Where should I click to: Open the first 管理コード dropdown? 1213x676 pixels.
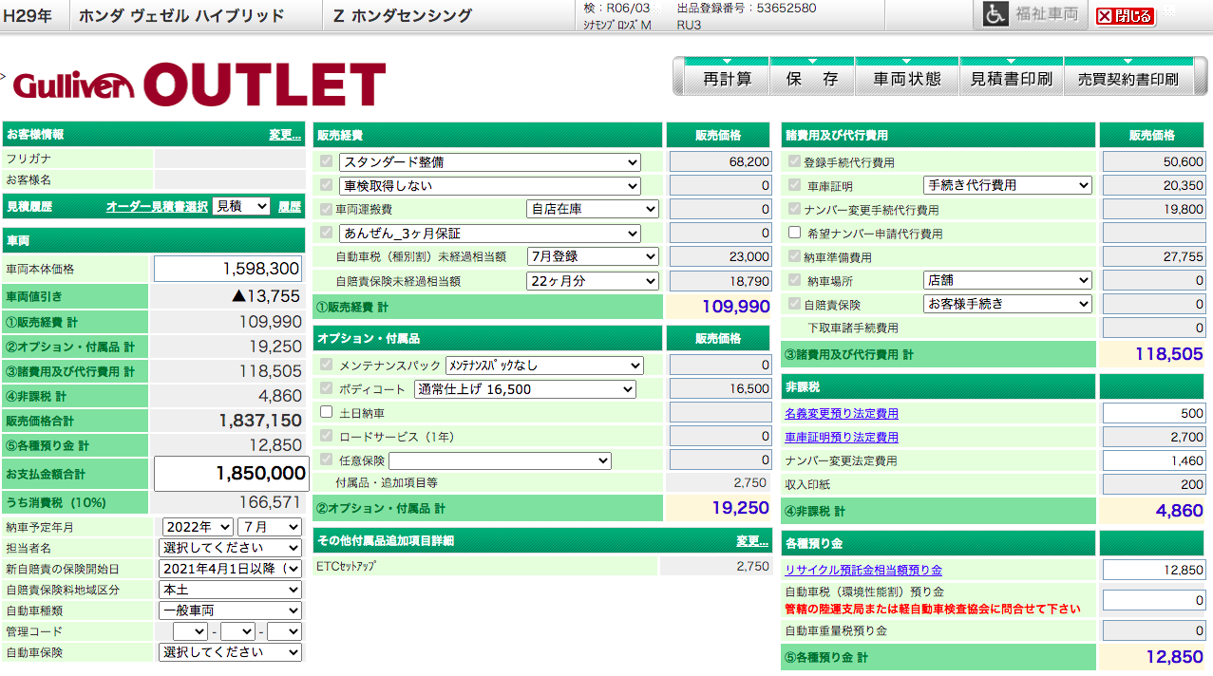tap(190, 631)
